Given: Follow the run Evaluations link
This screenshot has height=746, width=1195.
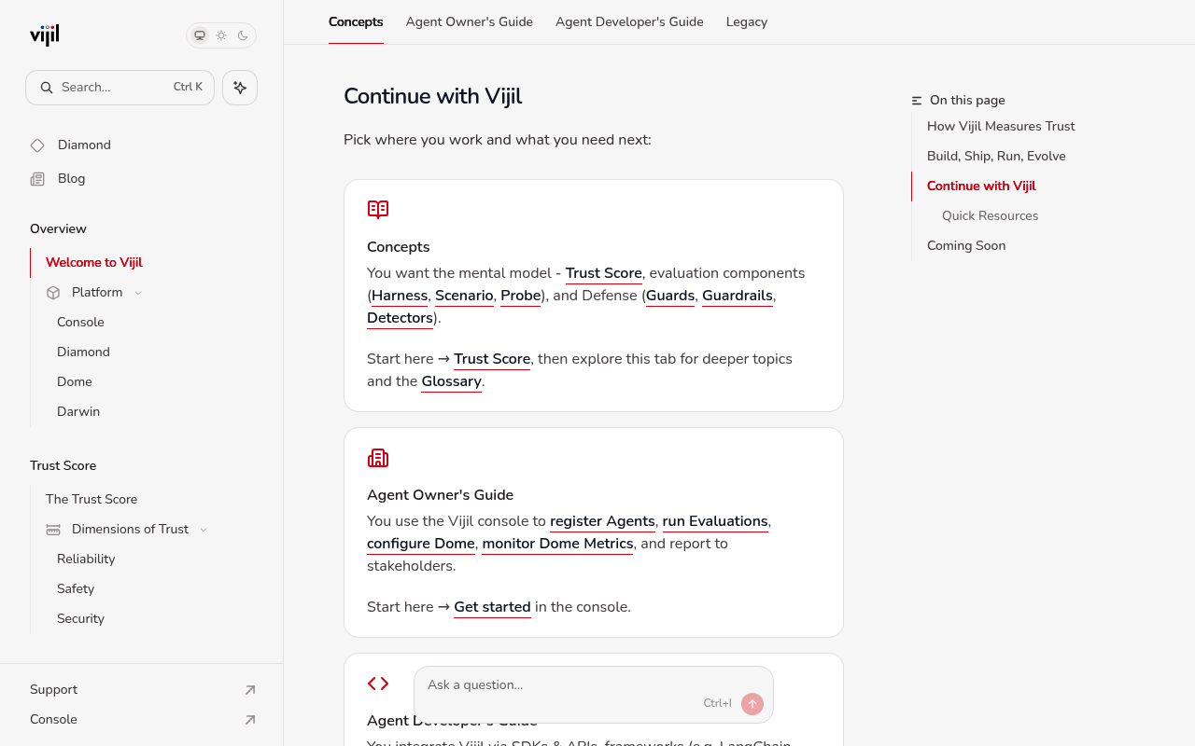Looking at the screenshot, I should coord(715,521).
